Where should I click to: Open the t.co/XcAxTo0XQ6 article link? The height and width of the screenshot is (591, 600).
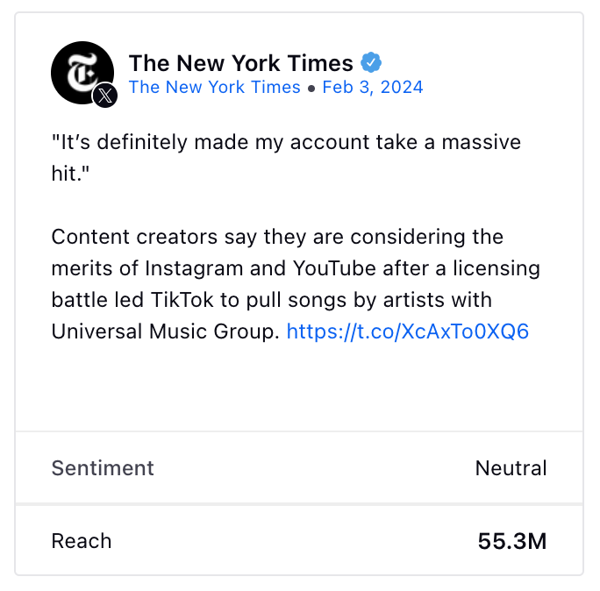coord(408,331)
